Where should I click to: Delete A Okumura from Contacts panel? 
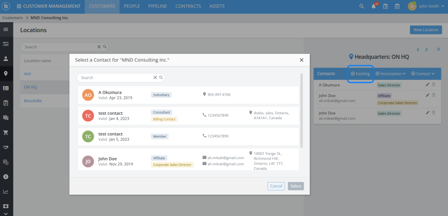tap(433, 84)
